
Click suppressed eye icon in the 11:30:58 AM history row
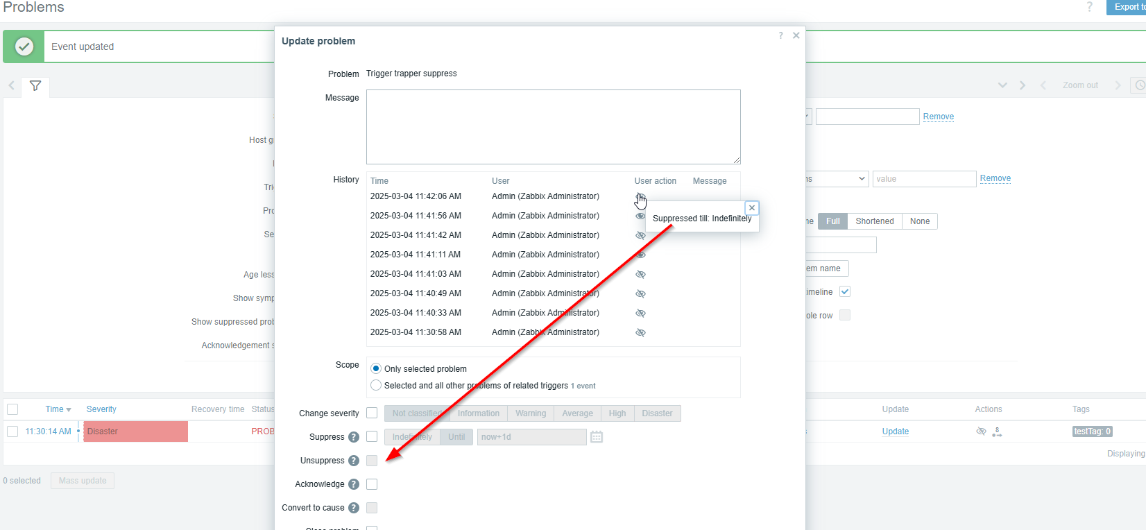(640, 333)
